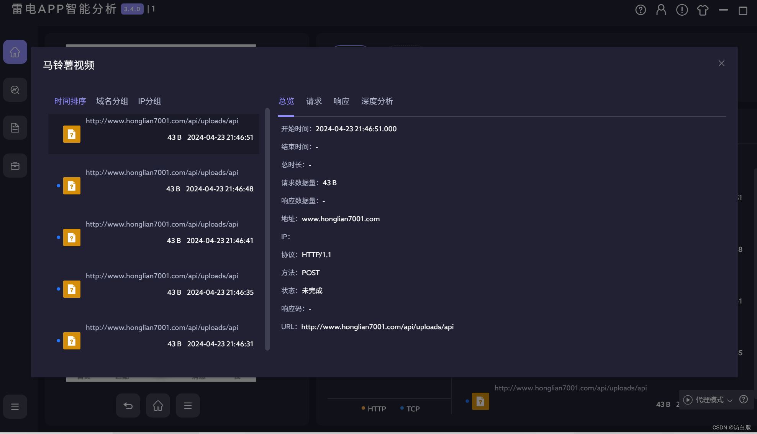The height and width of the screenshot is (434, 757).
Task: Open the 深度分析 deep analysis tab
Action: coord(377,101)
